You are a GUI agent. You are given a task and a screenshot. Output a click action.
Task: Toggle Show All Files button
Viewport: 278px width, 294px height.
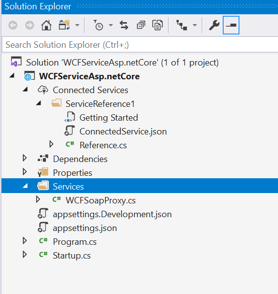click(x=158, y=25)
